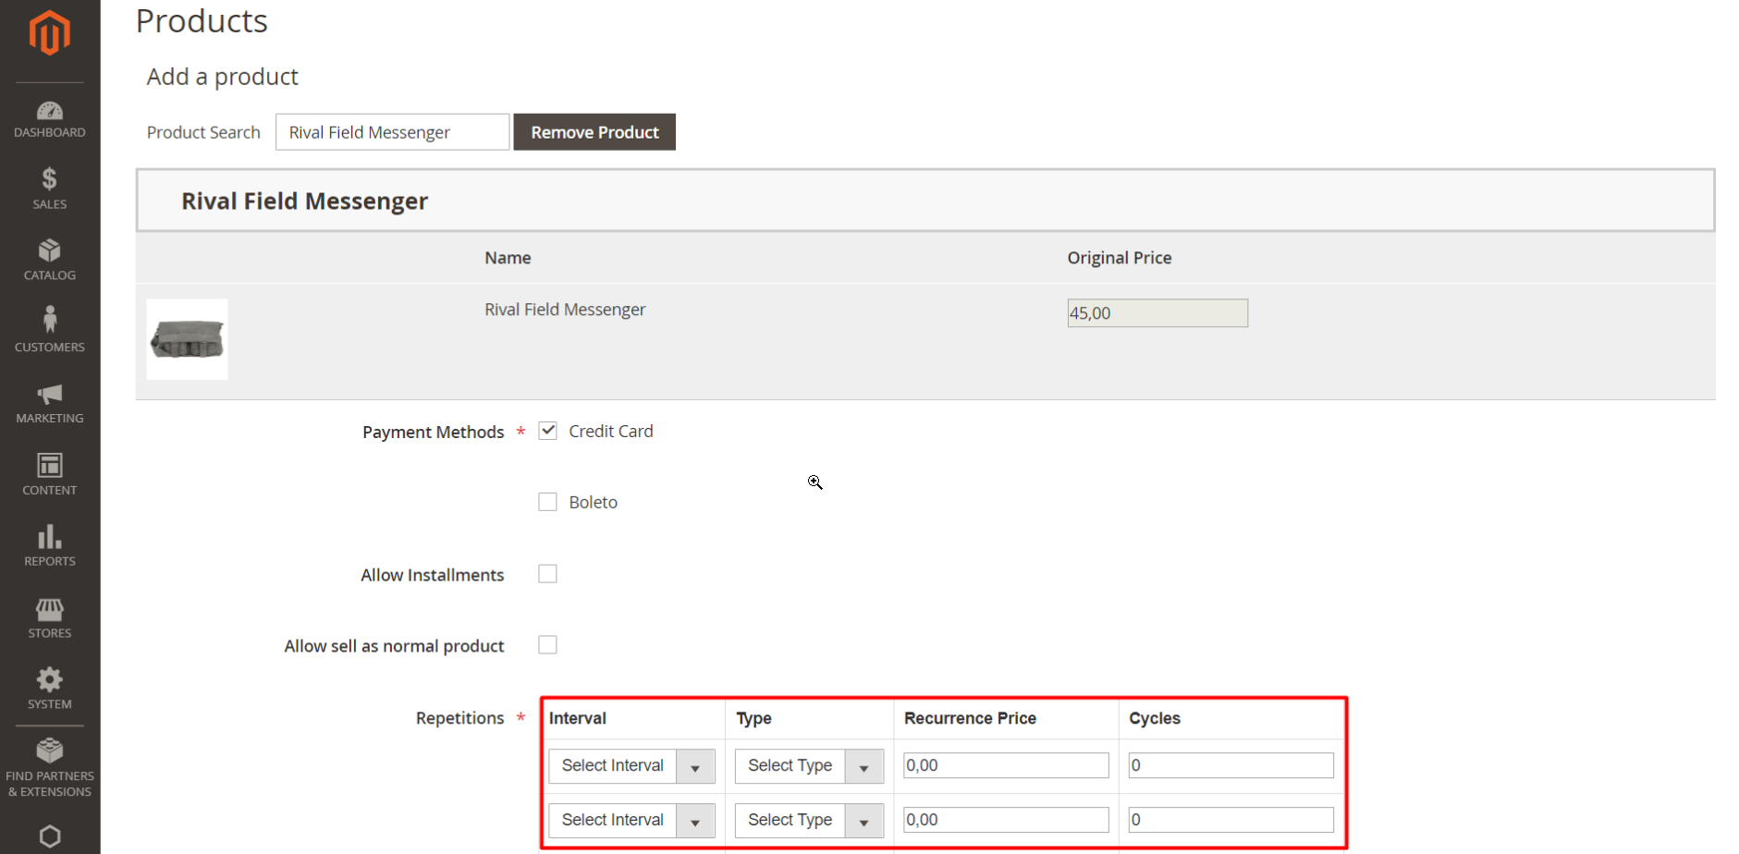
Task: Open the first row Select Interval dropdown
Action: (x=631, y=766)
